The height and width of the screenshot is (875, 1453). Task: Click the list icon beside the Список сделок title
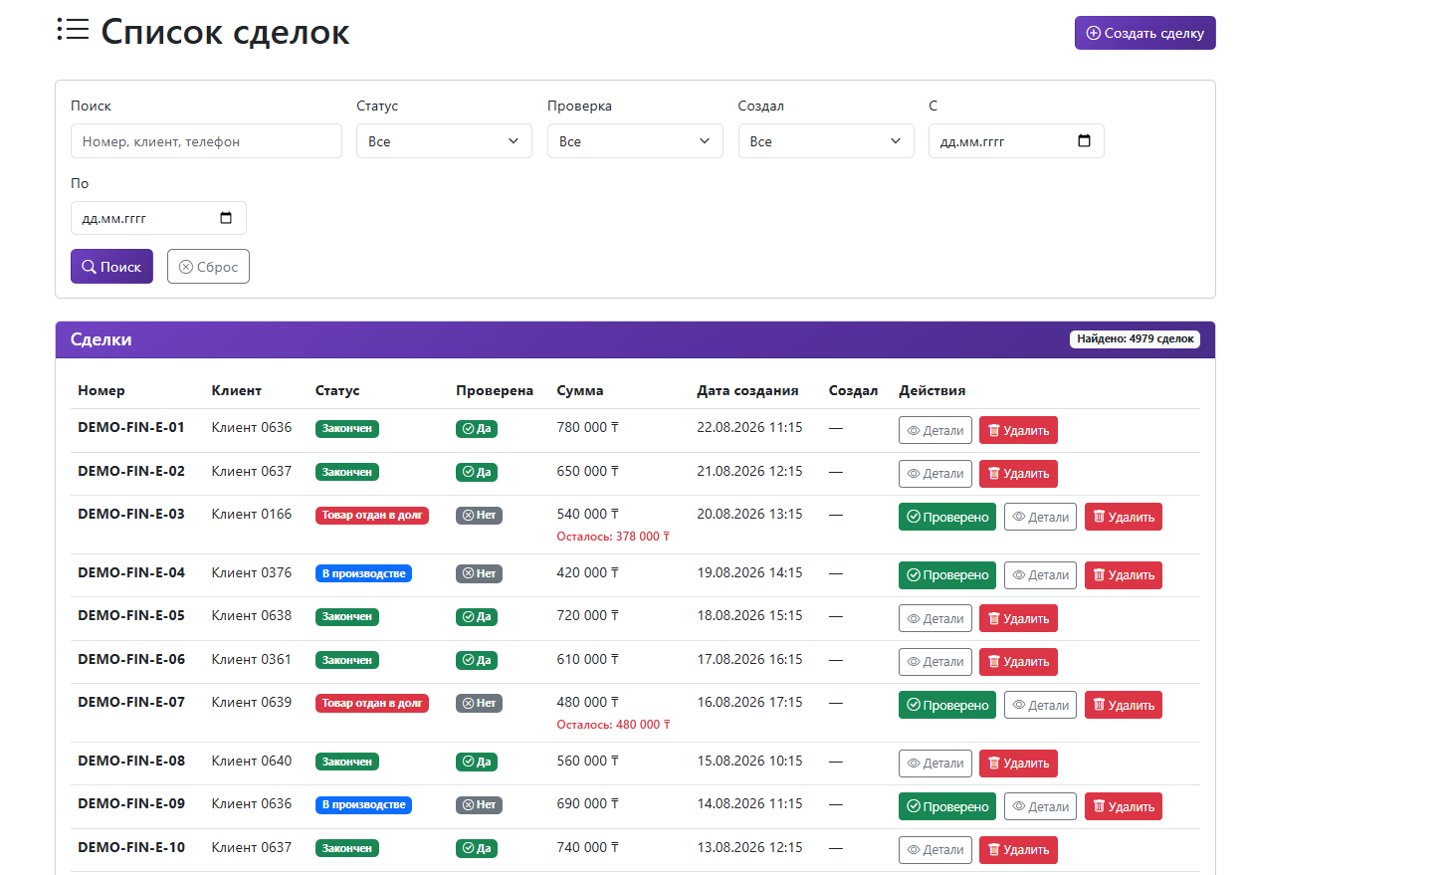click(x=73, y=30)
